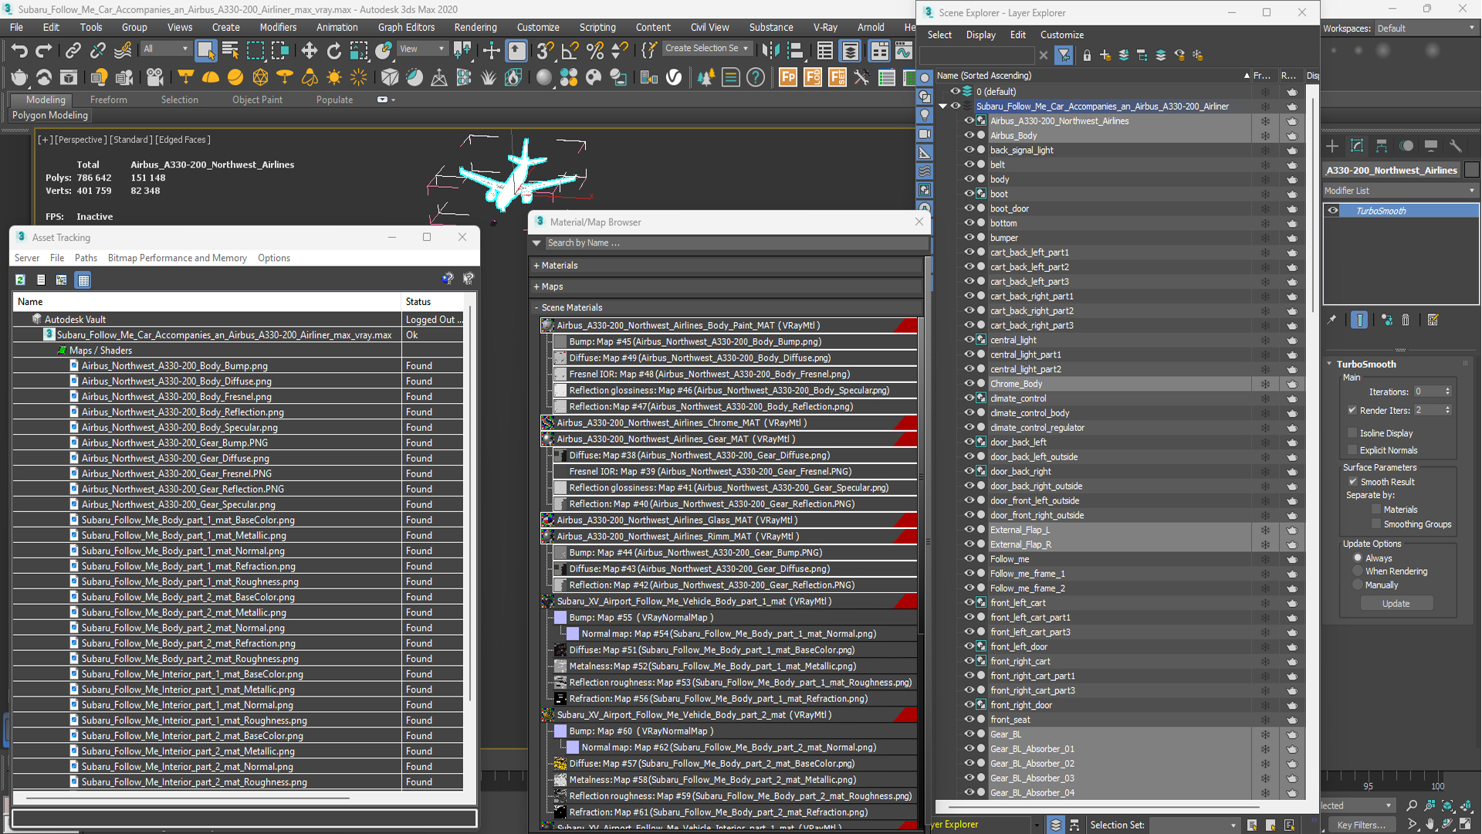Switch to the Freeform ribbon tab
Screen dimensions: 1482x834
click(108, 100)
